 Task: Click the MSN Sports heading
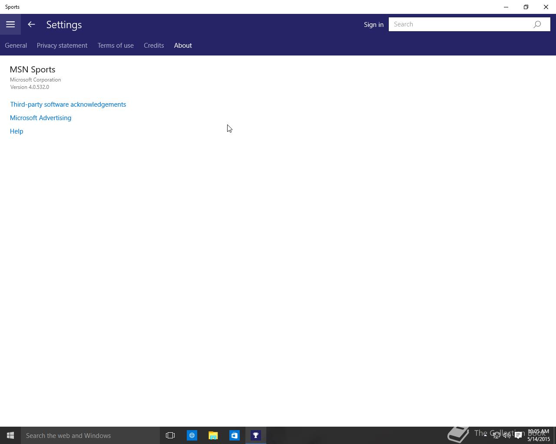[x=33, y=69]
